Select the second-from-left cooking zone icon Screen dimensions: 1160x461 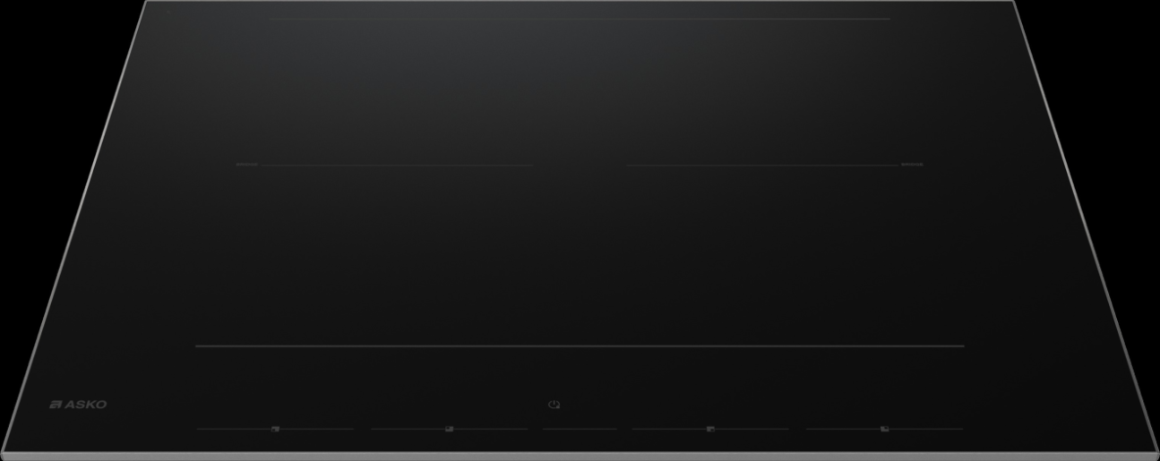449,430
